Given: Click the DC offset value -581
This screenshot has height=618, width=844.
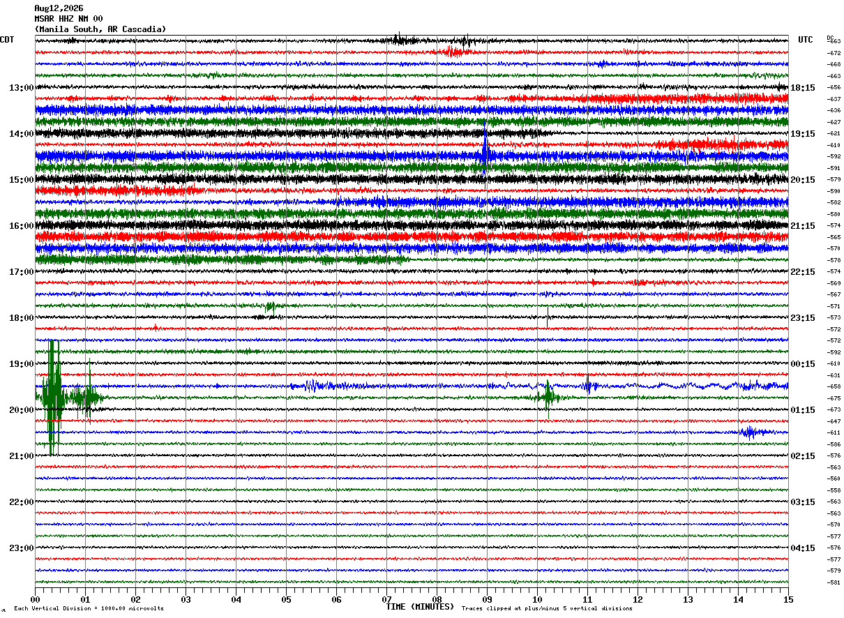Looking at the screenshot, I should point(834,582).
